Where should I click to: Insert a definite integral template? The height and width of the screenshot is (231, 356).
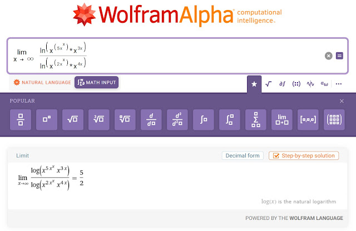(230, 119)
